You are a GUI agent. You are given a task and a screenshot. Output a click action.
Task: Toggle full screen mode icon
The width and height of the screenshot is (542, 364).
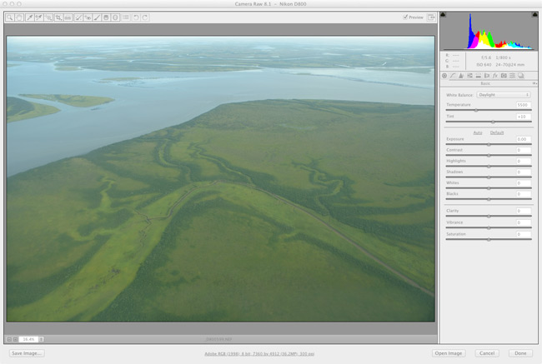431,17
